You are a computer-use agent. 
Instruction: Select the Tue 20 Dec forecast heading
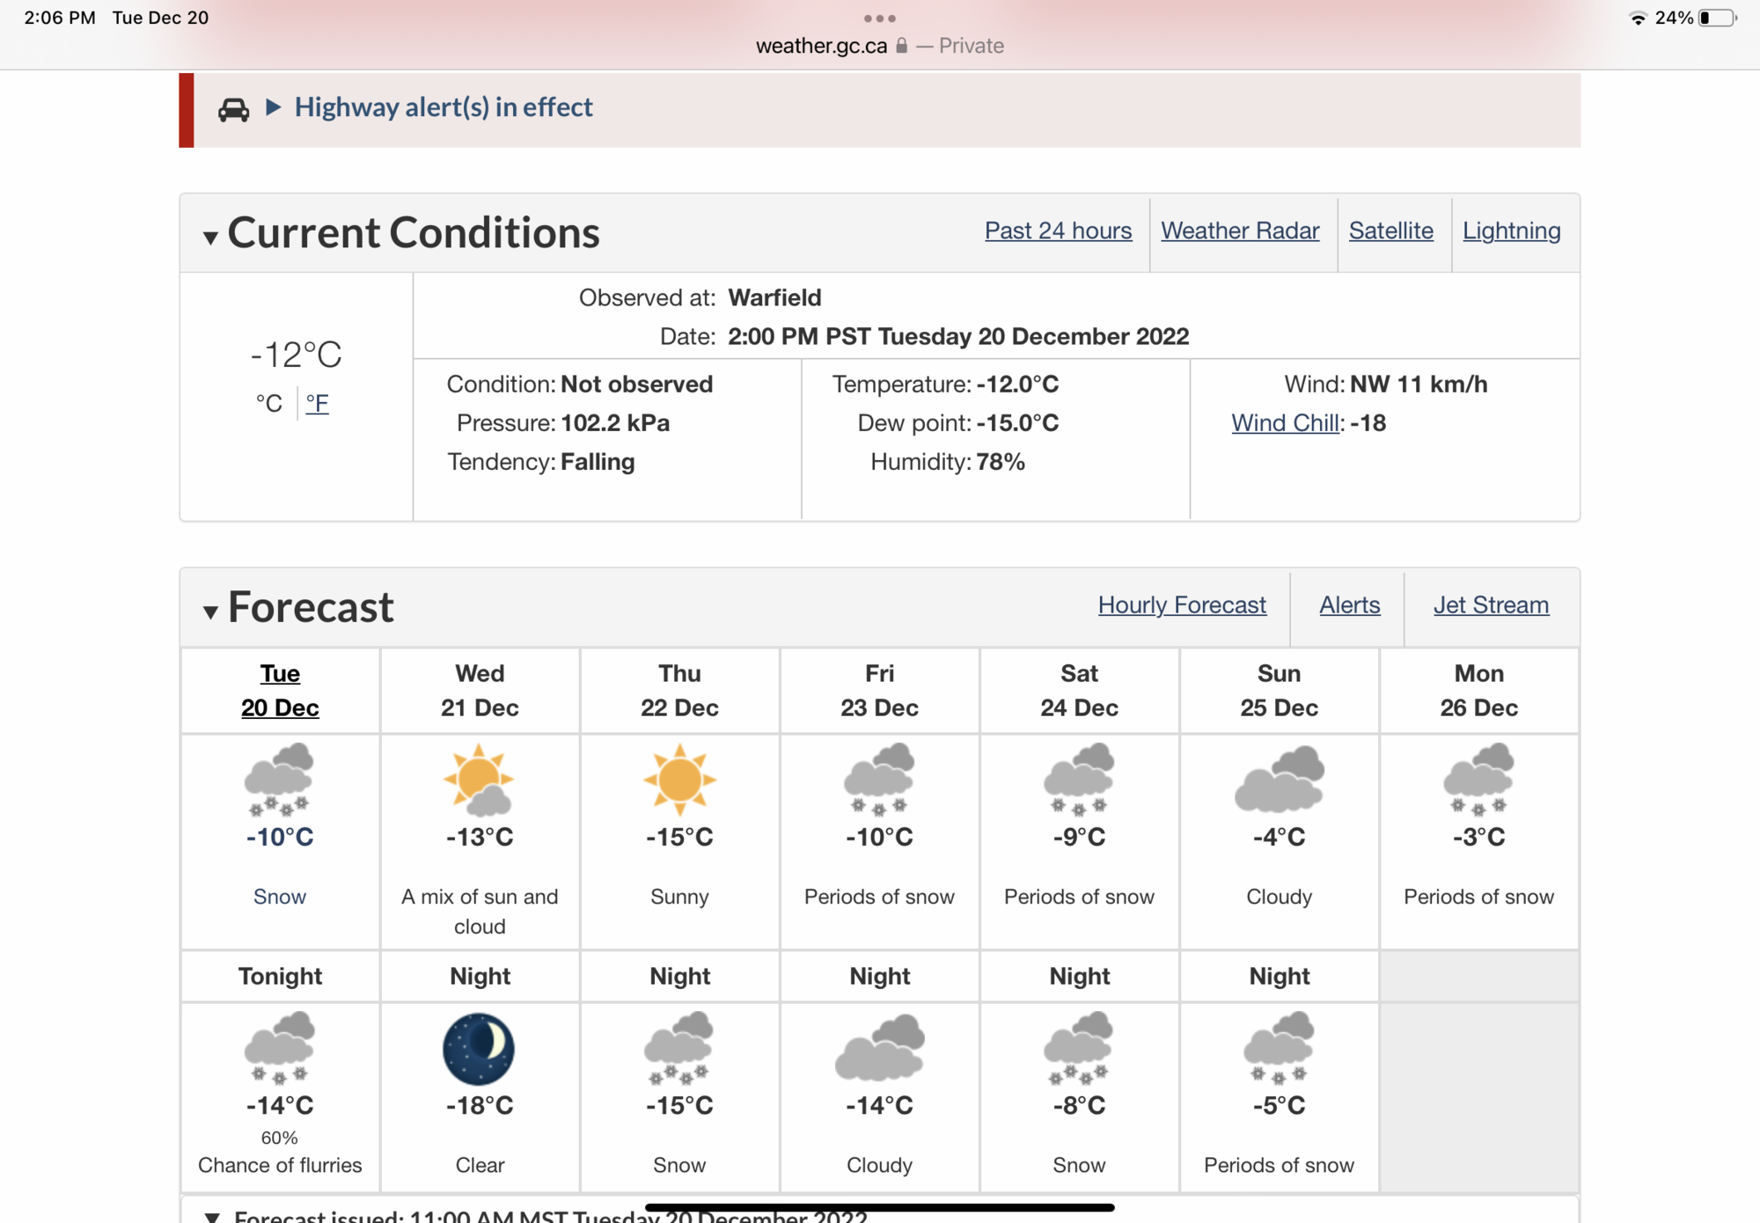280,691
